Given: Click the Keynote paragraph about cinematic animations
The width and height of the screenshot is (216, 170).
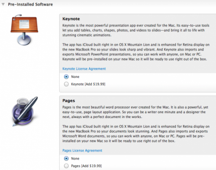Looking at the screenshot, I should point(136,30).
